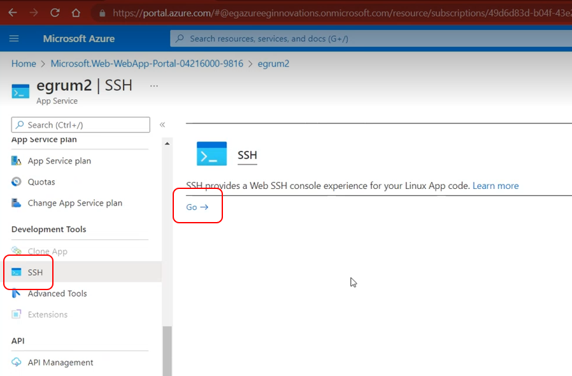This screenshot has width=572, height=376.
Task: Open the Azure hamburger portal menu
Action: coord(14,38)
